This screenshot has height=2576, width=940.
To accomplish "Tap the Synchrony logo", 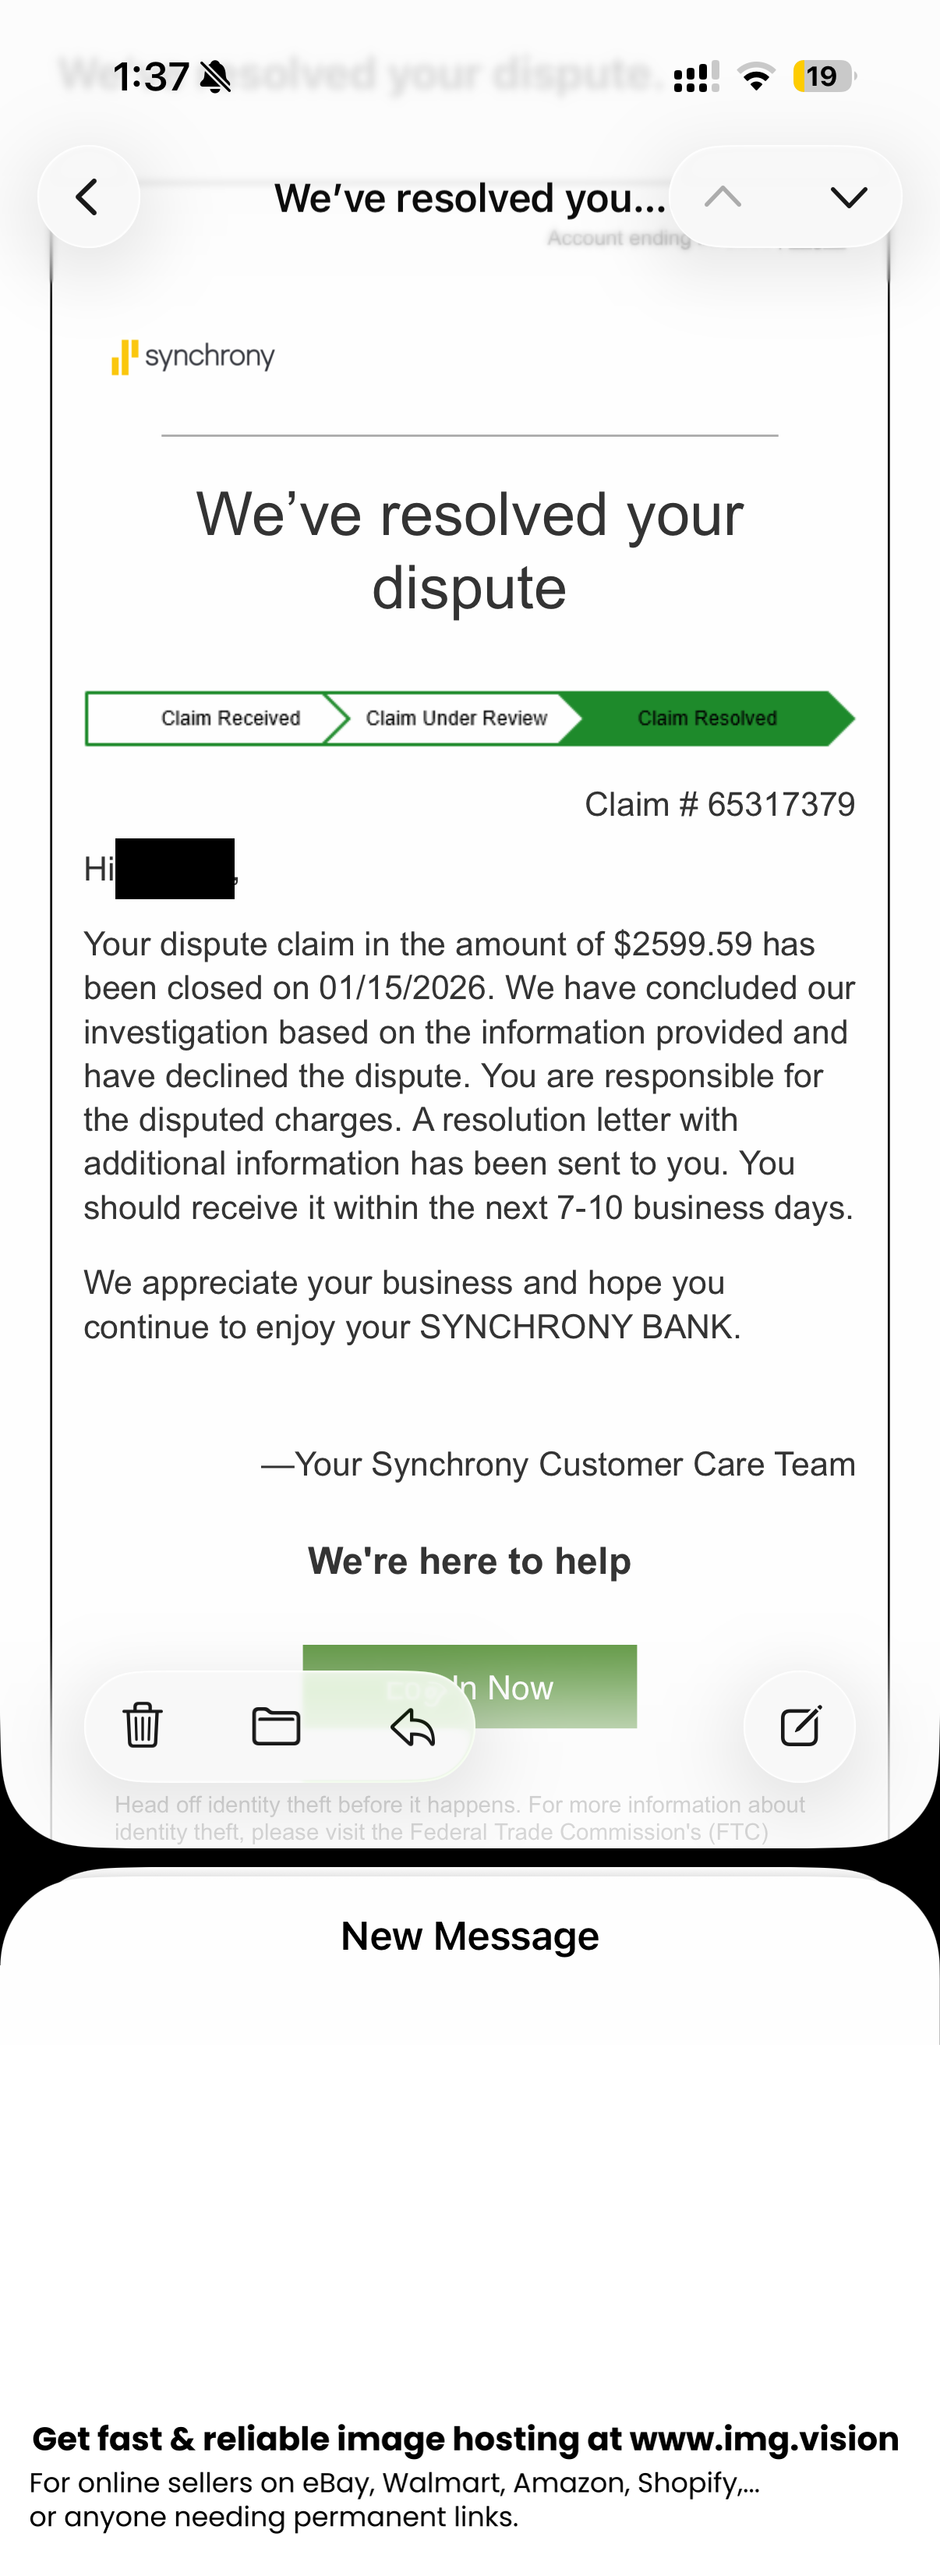I will [193, 357].
